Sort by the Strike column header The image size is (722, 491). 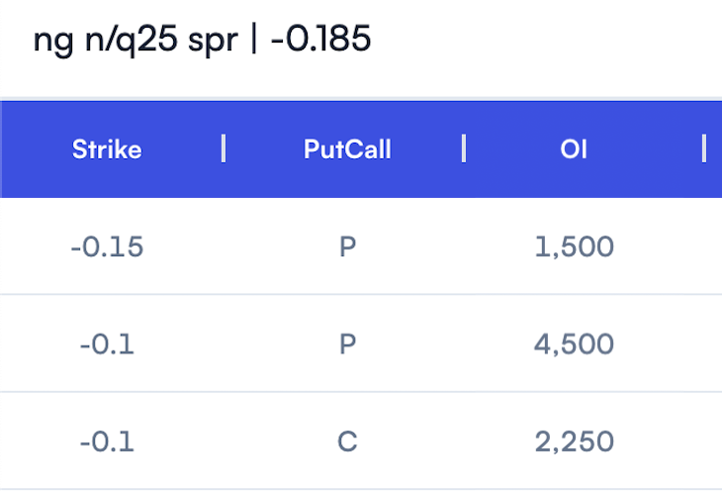coord(107,149)
